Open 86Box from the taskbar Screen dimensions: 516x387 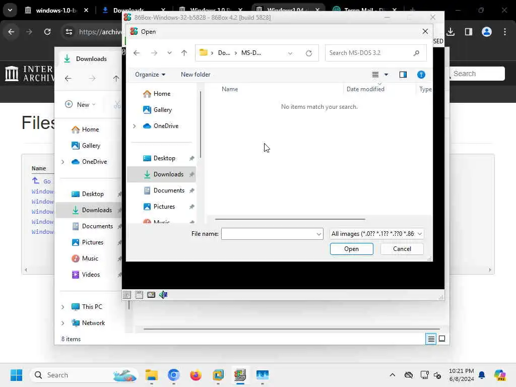[x=240, y=375]
